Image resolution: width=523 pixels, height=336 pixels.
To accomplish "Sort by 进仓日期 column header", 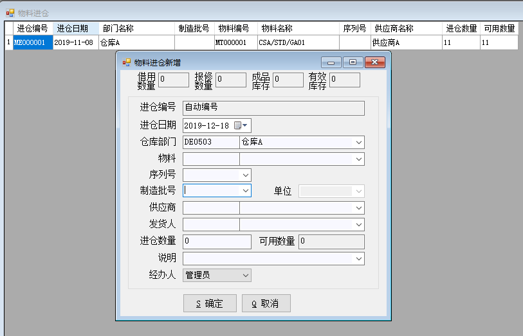I will [75, 28].
